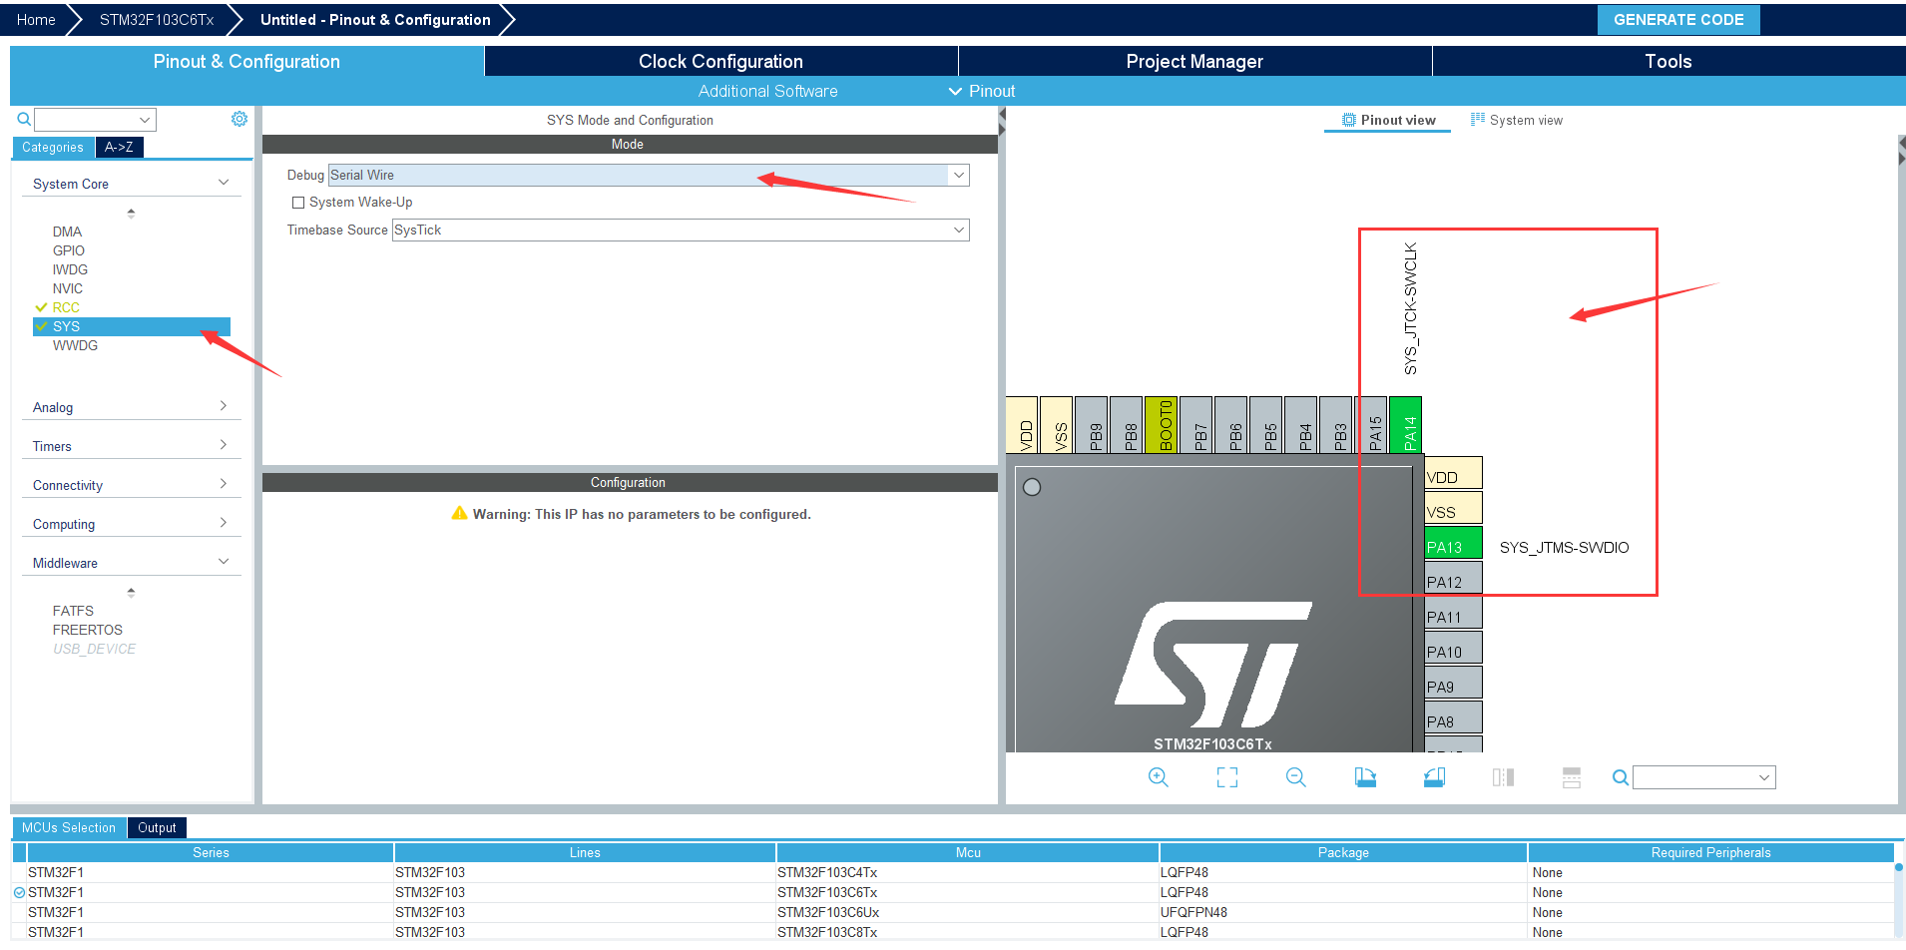The width and height of the screenshot is (1906, 950).
Task: Click the System view grid icon
Action: [x=1478, y=119]
